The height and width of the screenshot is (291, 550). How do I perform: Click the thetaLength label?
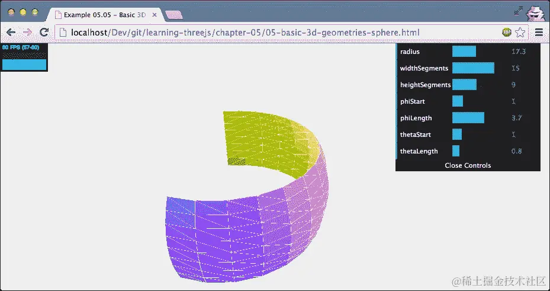[x=419, y=151]
